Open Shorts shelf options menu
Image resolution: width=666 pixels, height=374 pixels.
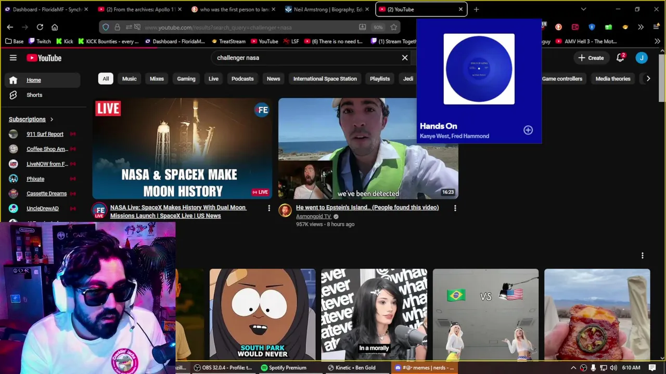[x=642, y=255]
